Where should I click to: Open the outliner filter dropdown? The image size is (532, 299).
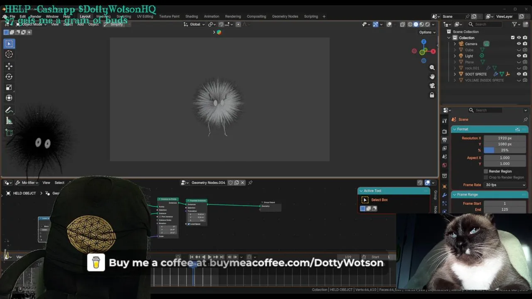[x=516, y=25]
